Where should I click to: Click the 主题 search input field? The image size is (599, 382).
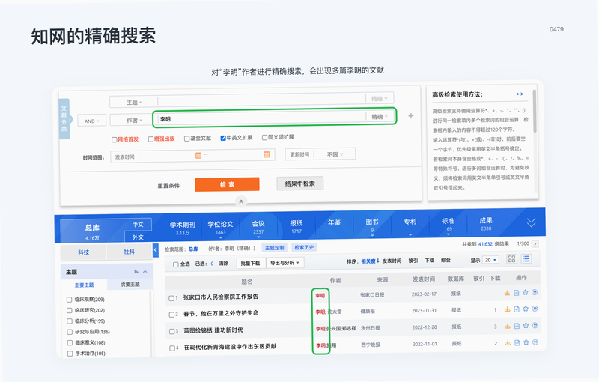point(261,100)
